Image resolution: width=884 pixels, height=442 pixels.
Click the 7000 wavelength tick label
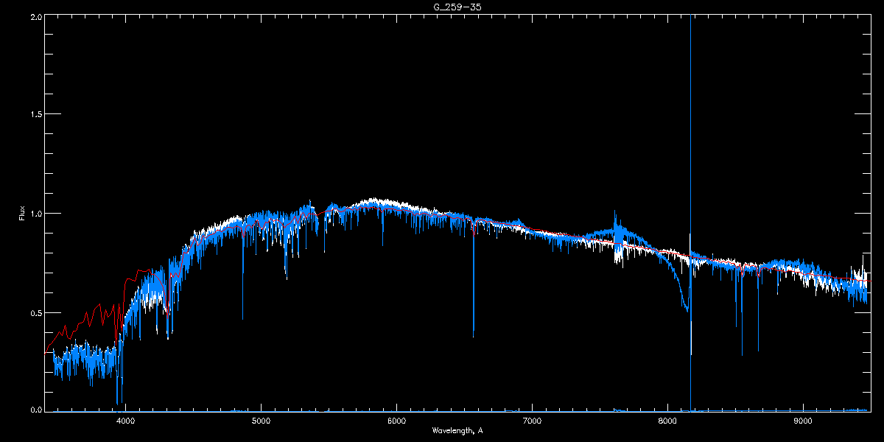[532, 421]
